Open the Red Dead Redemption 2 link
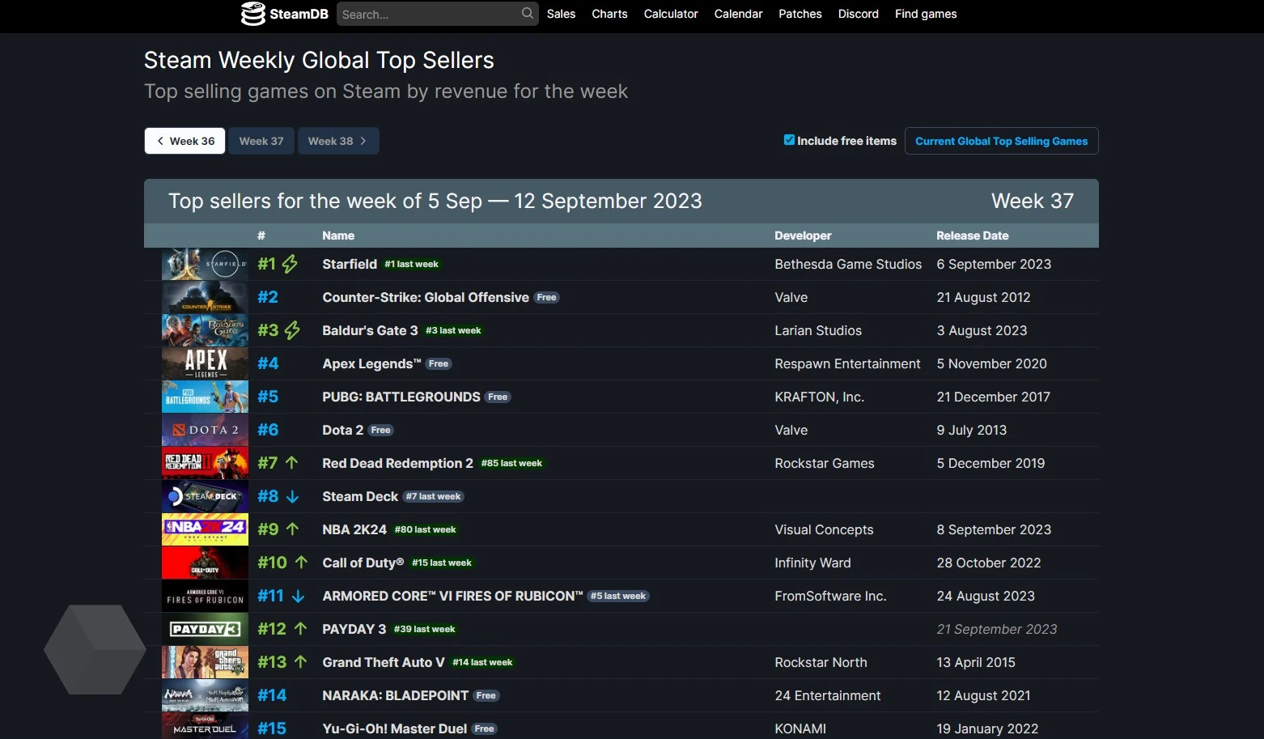 click(x=397, y=463)
